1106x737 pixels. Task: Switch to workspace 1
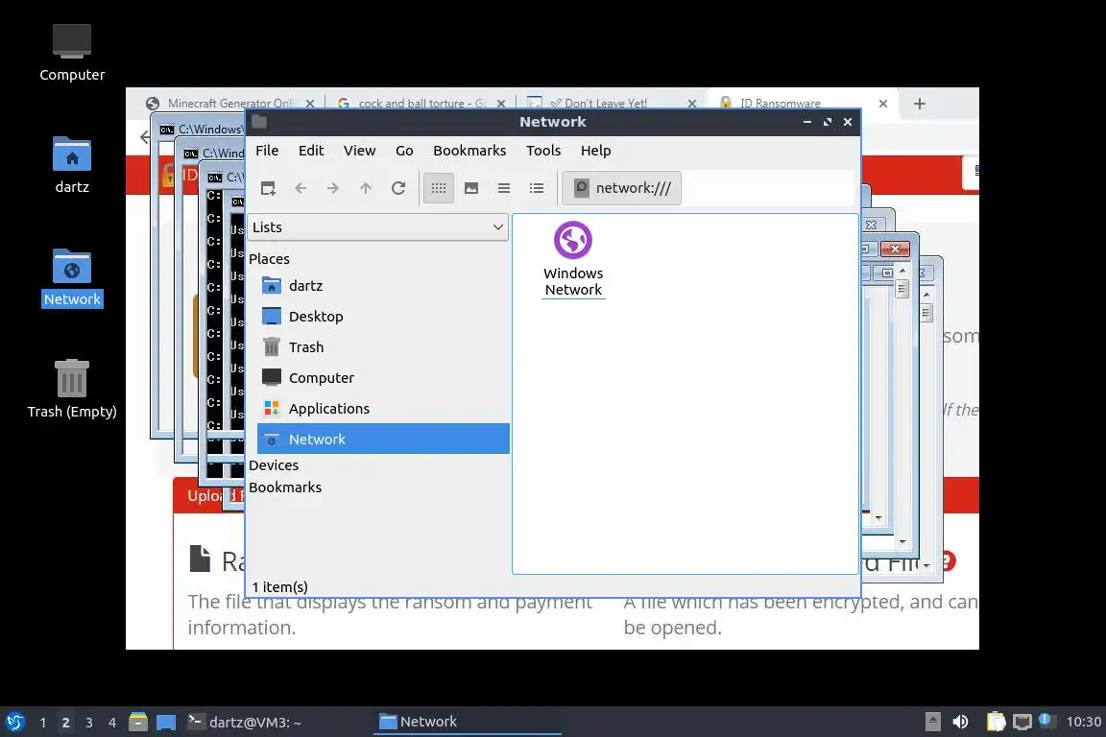click(43, 723)
